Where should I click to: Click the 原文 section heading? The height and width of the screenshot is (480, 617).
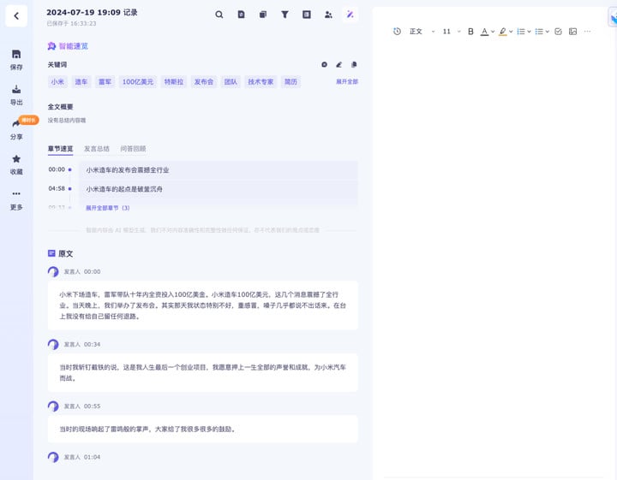point(60,254)
